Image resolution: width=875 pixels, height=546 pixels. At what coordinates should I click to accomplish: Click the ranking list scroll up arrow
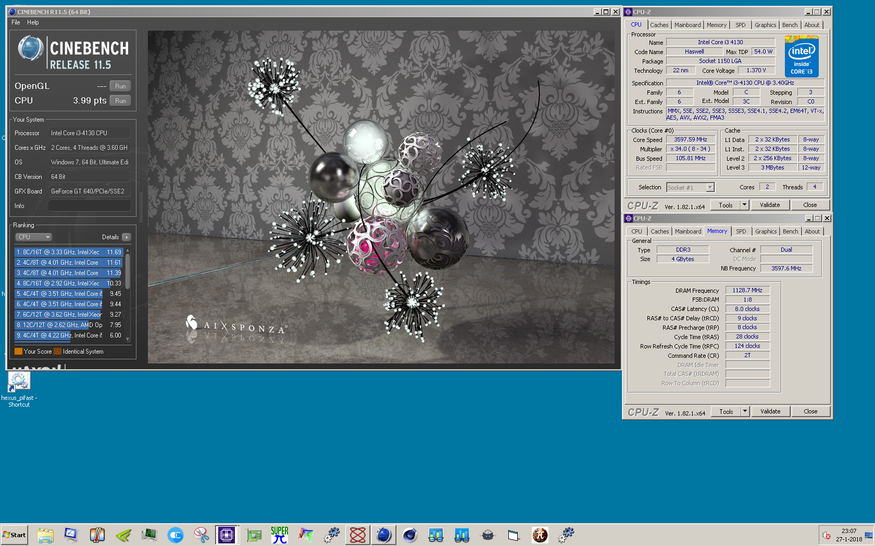[x=128, y=251]
